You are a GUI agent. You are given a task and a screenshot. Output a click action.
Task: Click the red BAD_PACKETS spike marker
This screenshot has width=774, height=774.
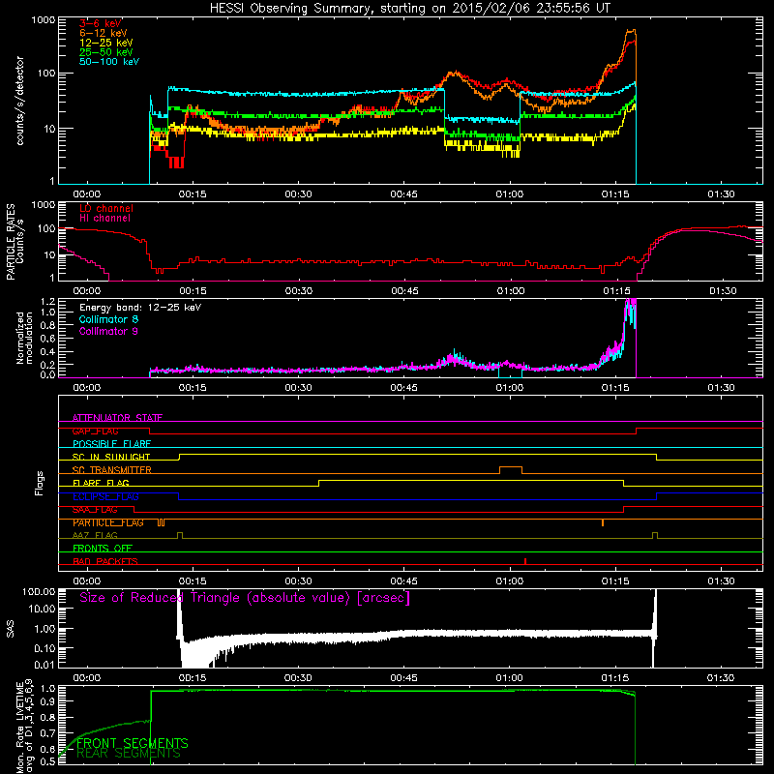click(525, 561)
